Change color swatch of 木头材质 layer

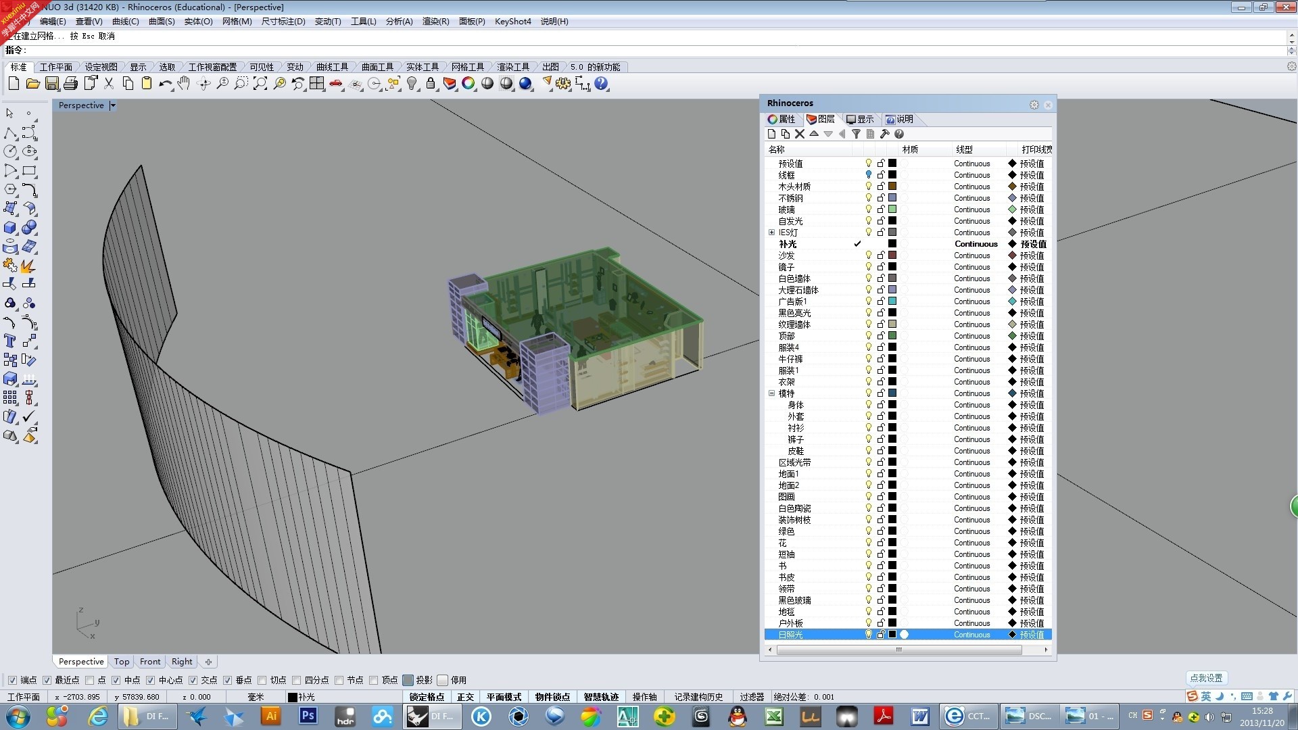pos(892,186)
